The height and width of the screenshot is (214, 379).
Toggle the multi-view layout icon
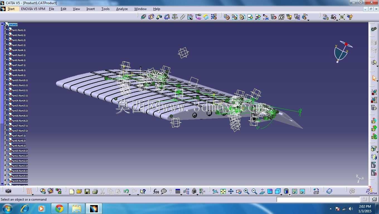tap(270, 191)
